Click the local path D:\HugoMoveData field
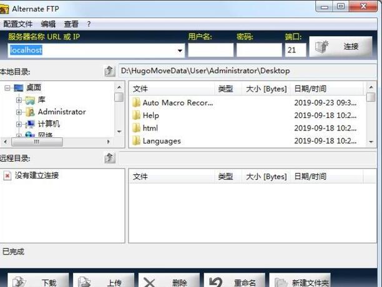The width and height of the screenshot is (382, 287). [x=247, y=71]
